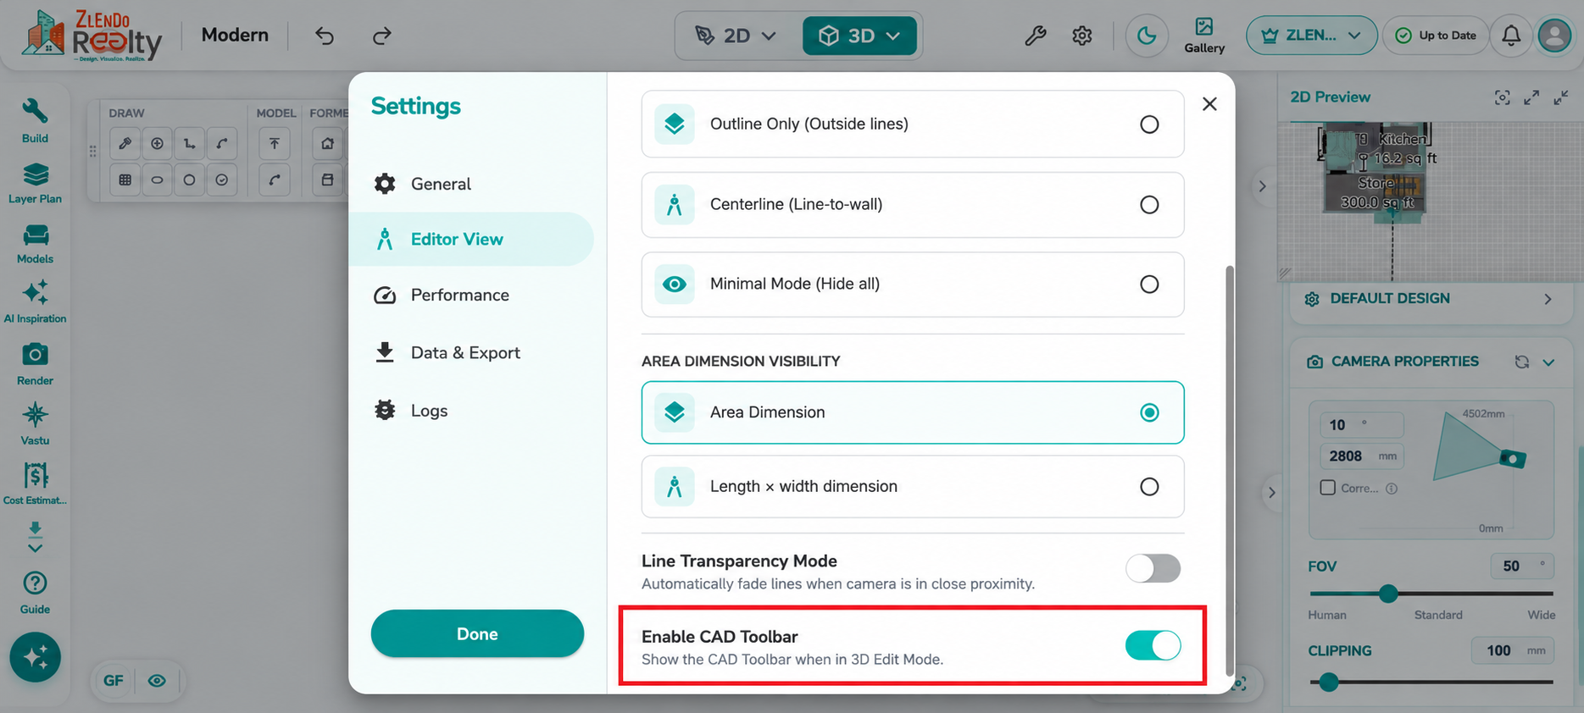The image size is (1584, 713).
Task: Adjust the CLIPPING slider handle
Action: [1328, 682]
